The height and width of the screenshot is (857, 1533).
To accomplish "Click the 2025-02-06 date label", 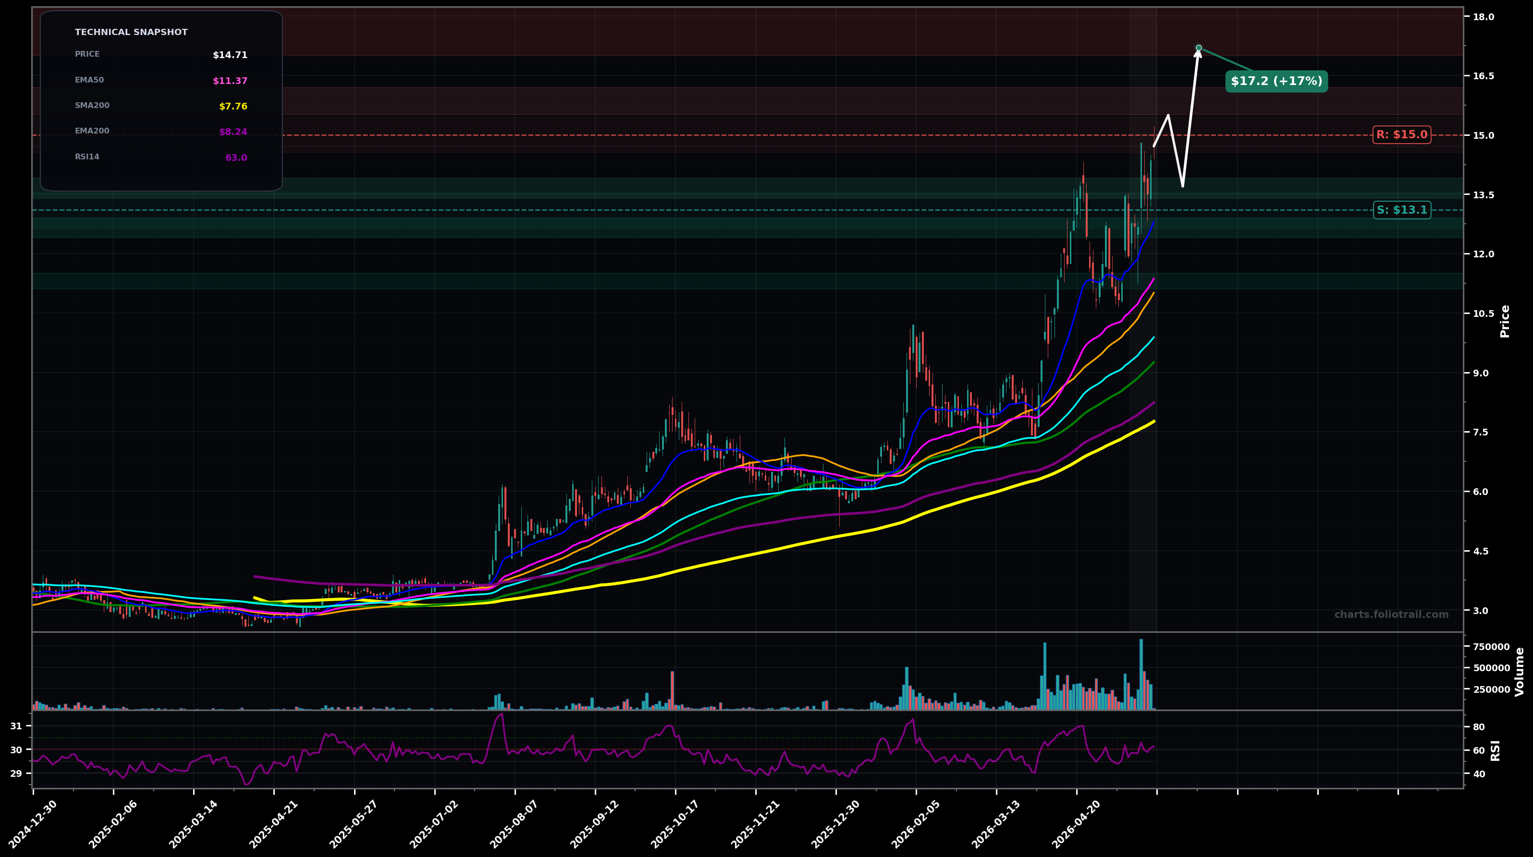I will pos(113,824).
